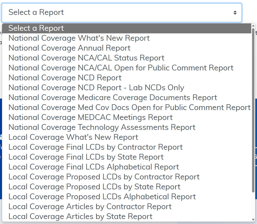Pick National Coverage NCA/CAL Status Report
Screen dimensions: 257x224
pyautogui.click(x=86, y=58)
